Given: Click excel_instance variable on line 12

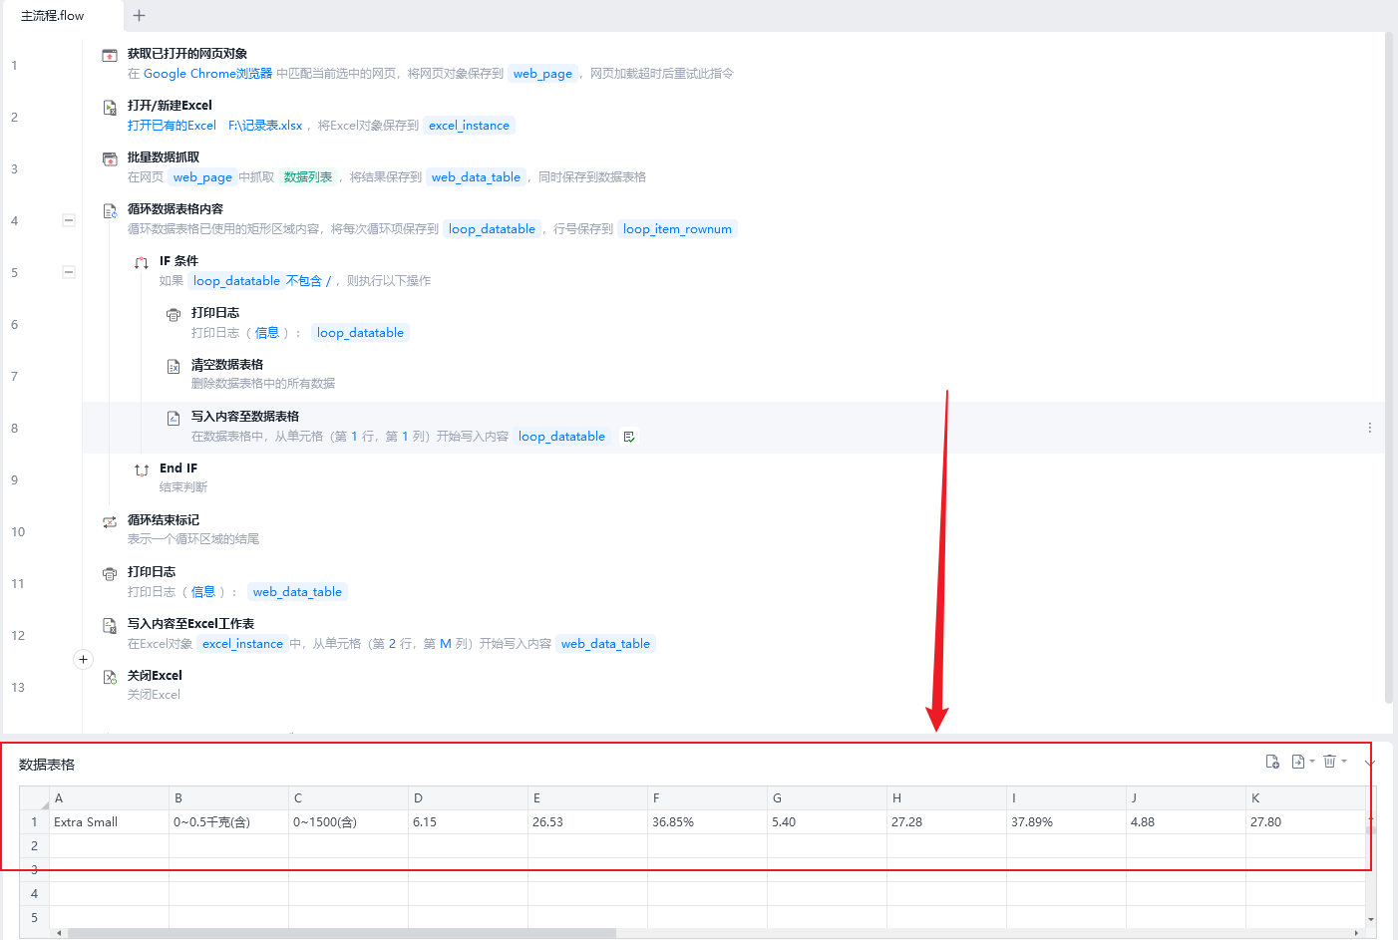Looking at the screenshot, I should [242, 644].
